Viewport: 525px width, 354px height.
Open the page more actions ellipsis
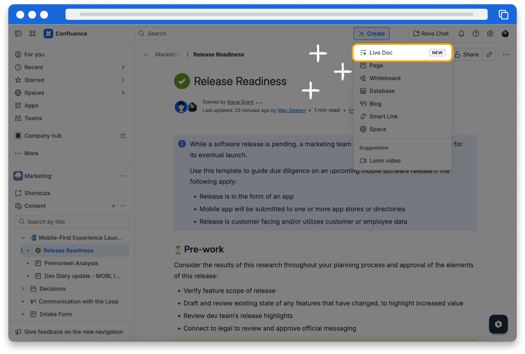coord(506,54)
